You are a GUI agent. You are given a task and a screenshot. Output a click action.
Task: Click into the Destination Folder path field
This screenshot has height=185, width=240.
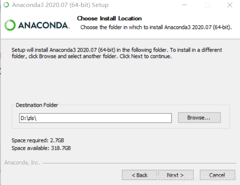(105, 118)
